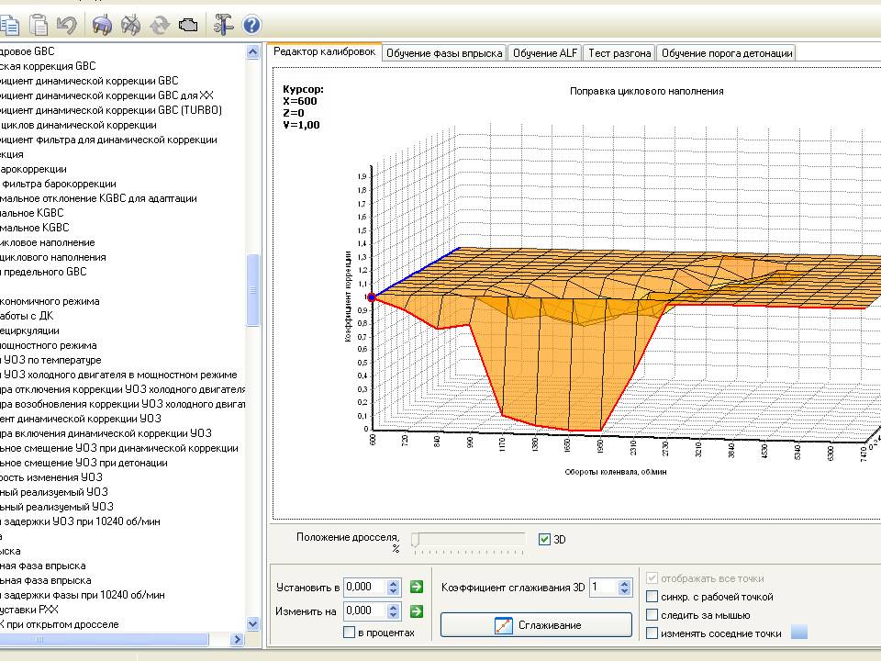Click the Copy documents toolbar icon
Viewport: 881px width, 661px height.
(9, 26)
